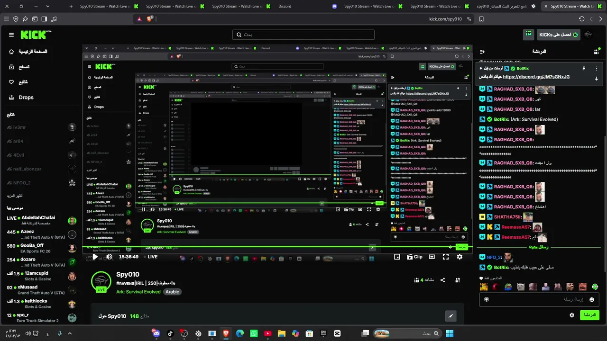Image resolution: width=607 pixels, height=341 pixels.
Task: Open 12amcupid Slots & Casino channel
Action: click(x=42, y=276)
